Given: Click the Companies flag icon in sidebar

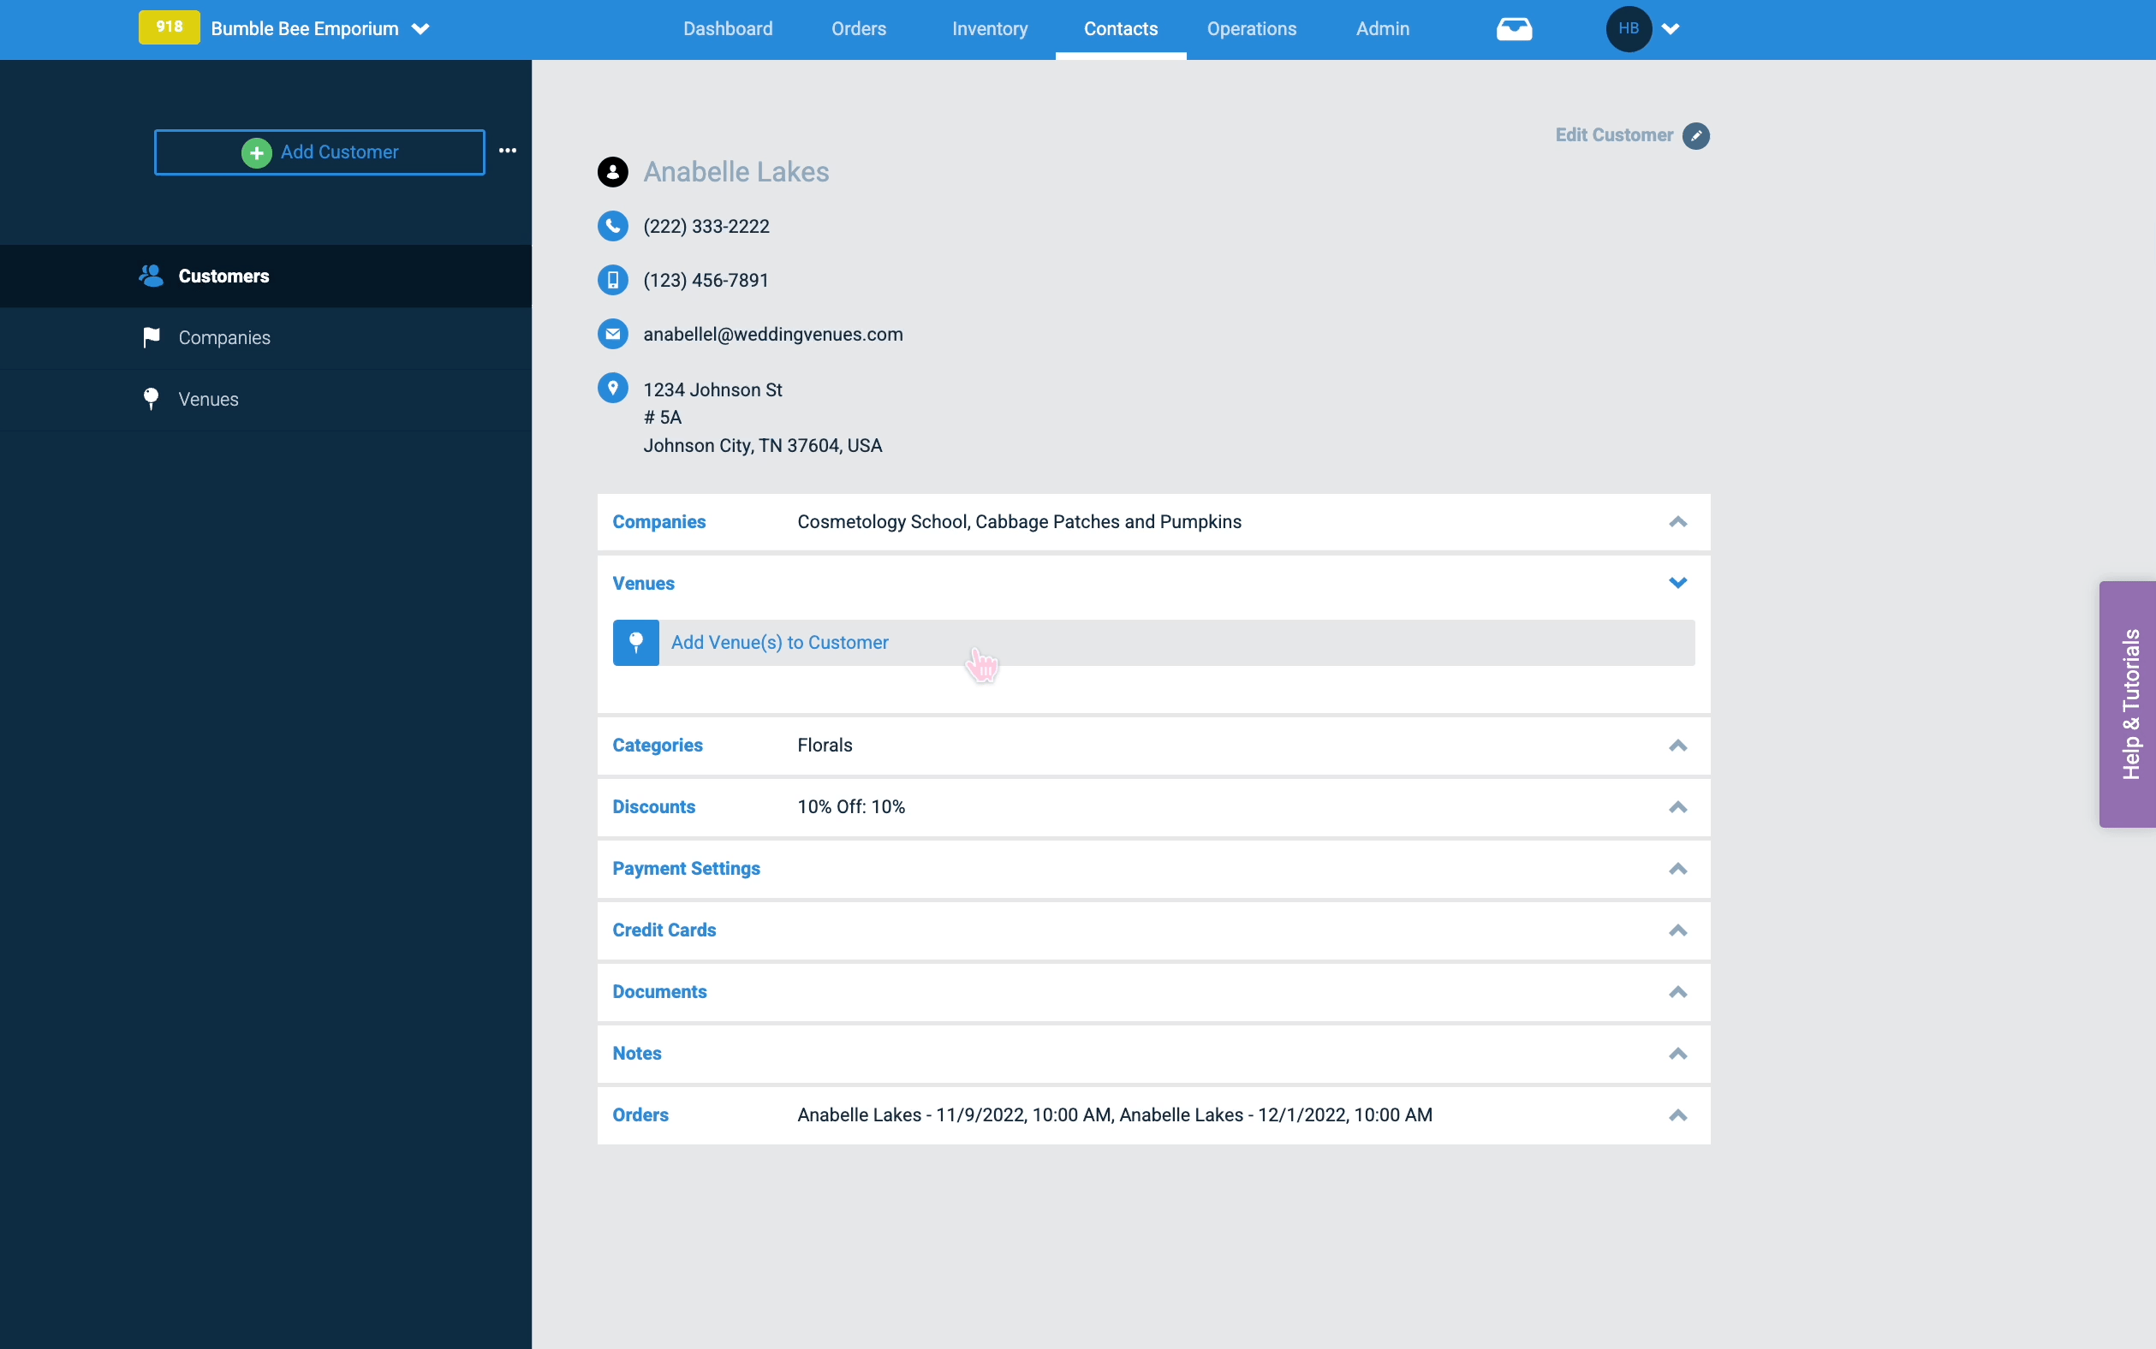Looking at the screenshot, I should 151,337.
